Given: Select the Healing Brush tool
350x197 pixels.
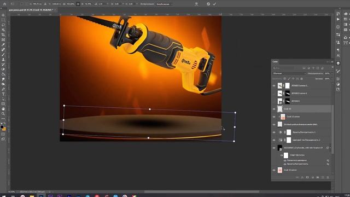Looking at the screenshot, I should pyautogui.click(x=3, y=50).
